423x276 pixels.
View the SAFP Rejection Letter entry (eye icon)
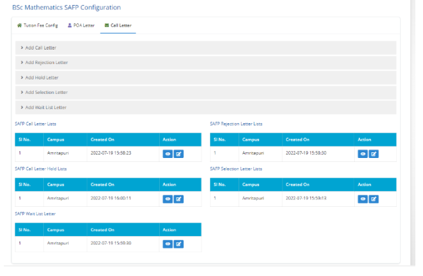click(363, 154)
